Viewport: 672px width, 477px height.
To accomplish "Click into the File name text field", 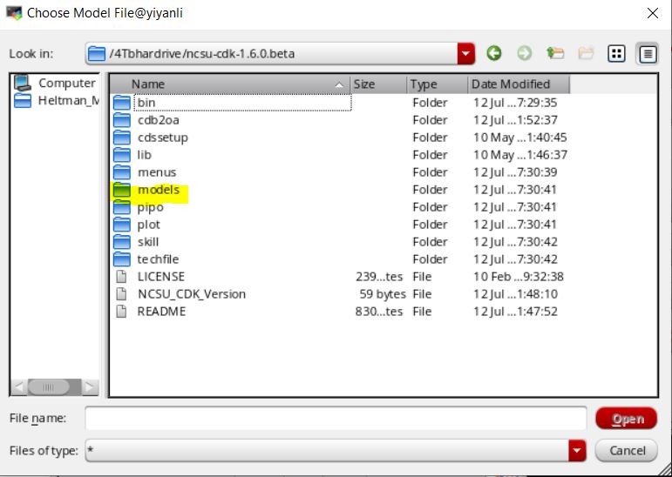I will coord(336,419).
